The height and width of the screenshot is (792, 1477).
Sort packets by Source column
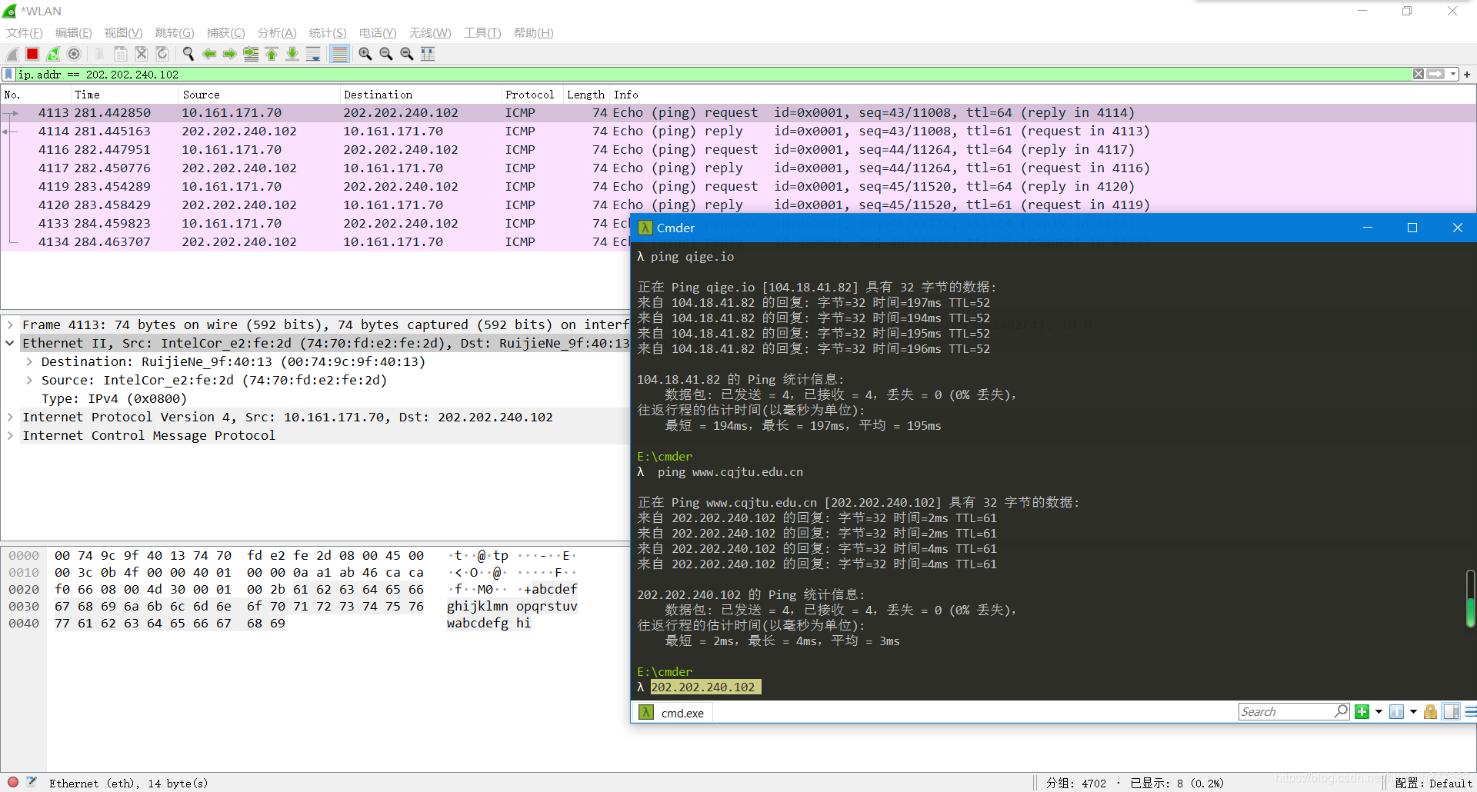click(258, 95)
